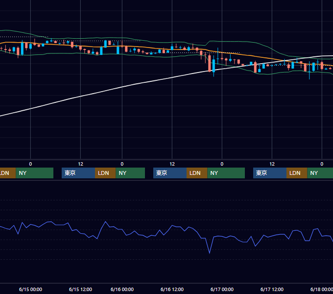The image size is (333, 294).
Task: Click the tall blue candle before 6/17 00:00
Action: 214,66
